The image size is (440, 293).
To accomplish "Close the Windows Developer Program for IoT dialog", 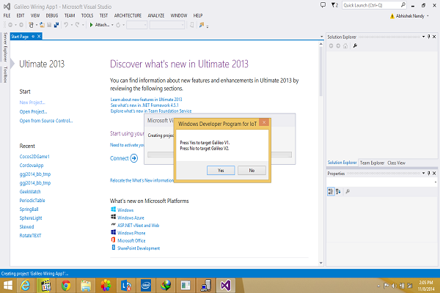I will tap(264, 122).
